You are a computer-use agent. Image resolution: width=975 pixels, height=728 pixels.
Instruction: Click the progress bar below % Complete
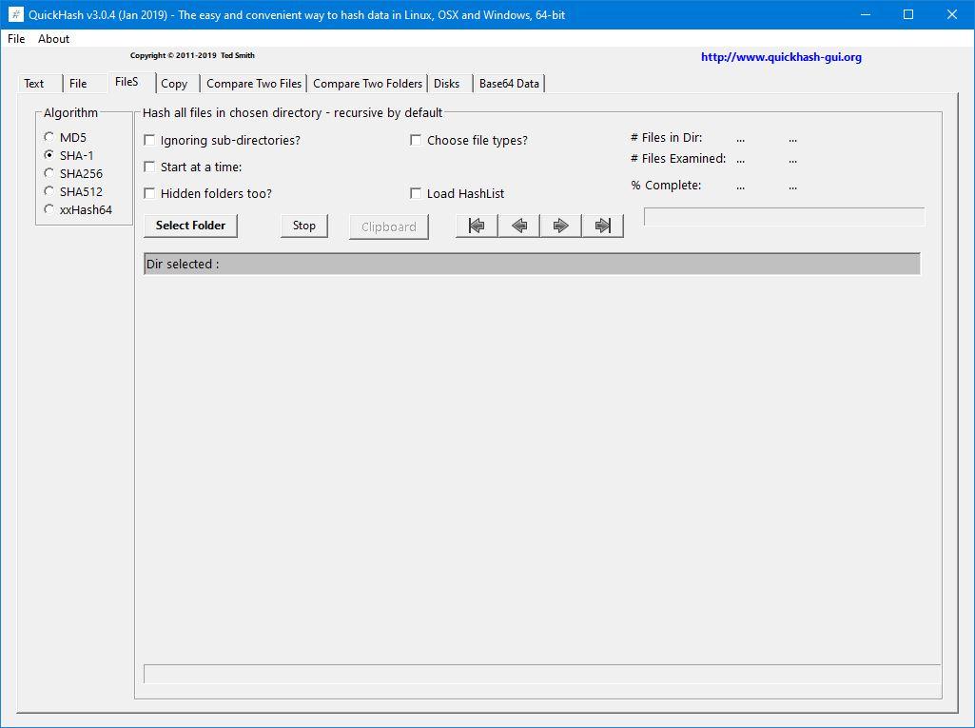pos(784,217)
